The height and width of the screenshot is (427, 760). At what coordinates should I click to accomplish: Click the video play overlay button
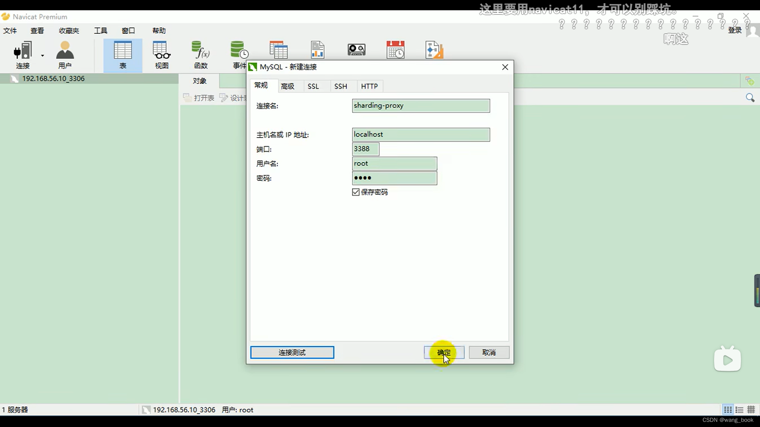[728, 360]
